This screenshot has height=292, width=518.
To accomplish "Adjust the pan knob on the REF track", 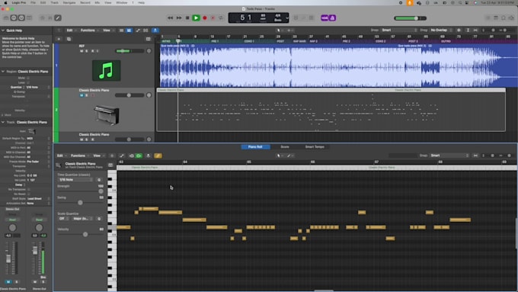I will [x=149, y=51].
